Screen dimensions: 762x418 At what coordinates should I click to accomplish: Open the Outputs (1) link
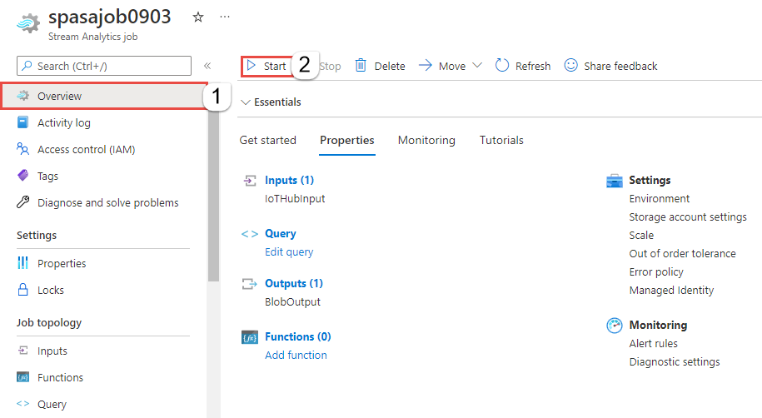click(x=294, y=283)
